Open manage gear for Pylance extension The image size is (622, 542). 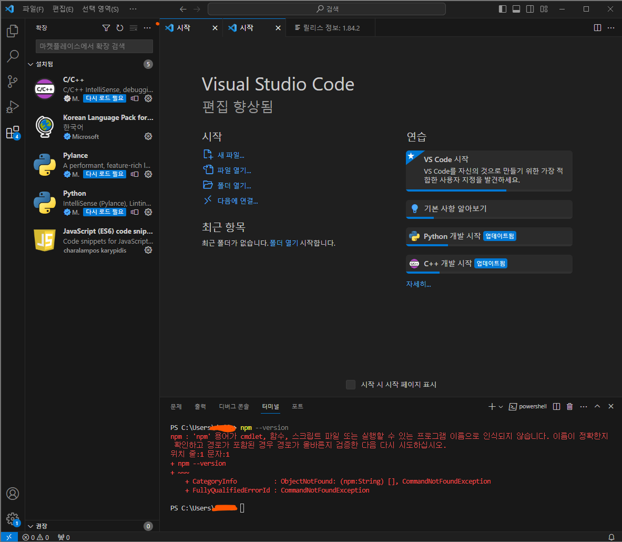point(148,174)
